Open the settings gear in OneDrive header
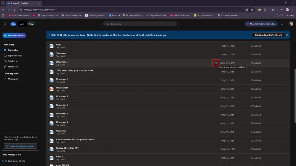The width and height of the screenshot is (296, 166). (282, 24)
